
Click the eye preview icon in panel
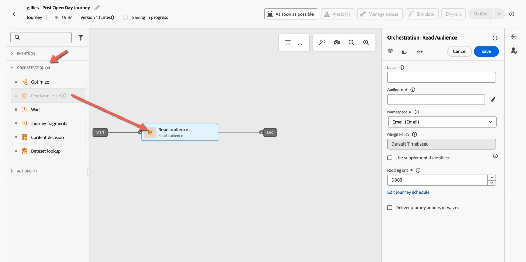[x=420, y=51]
